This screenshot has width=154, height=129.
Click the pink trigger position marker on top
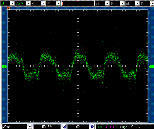(x=78, y=1)
